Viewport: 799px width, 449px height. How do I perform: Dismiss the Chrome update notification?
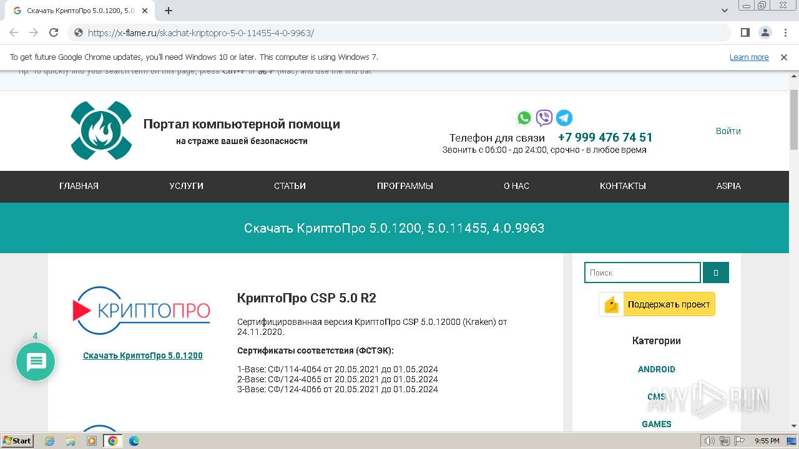tap(784, 57)
